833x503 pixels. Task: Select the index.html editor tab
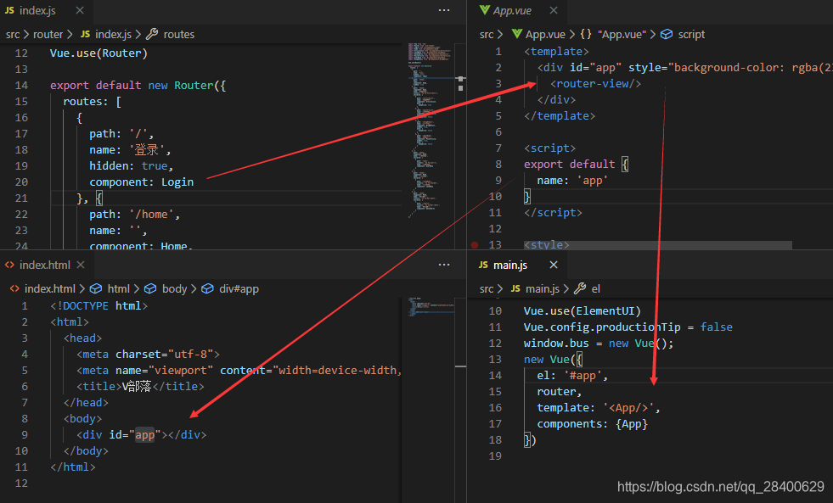(x=45, y=265)
